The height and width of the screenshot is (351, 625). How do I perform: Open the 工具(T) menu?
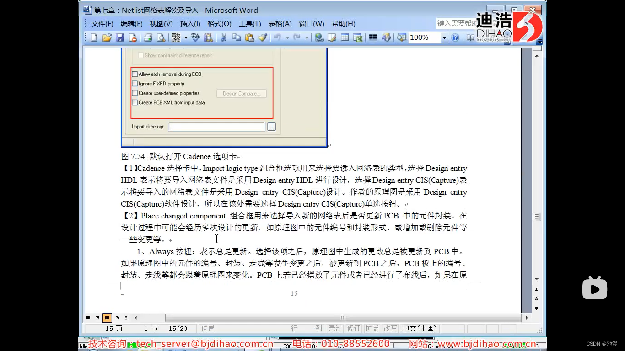250,24
